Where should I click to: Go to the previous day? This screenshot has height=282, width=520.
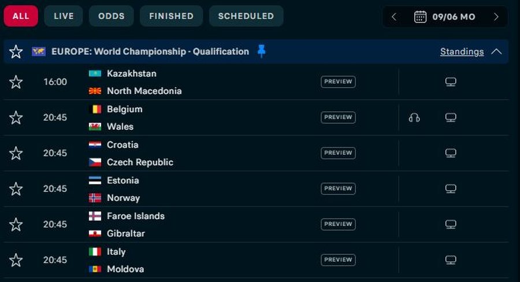click(x=394, y=17)
